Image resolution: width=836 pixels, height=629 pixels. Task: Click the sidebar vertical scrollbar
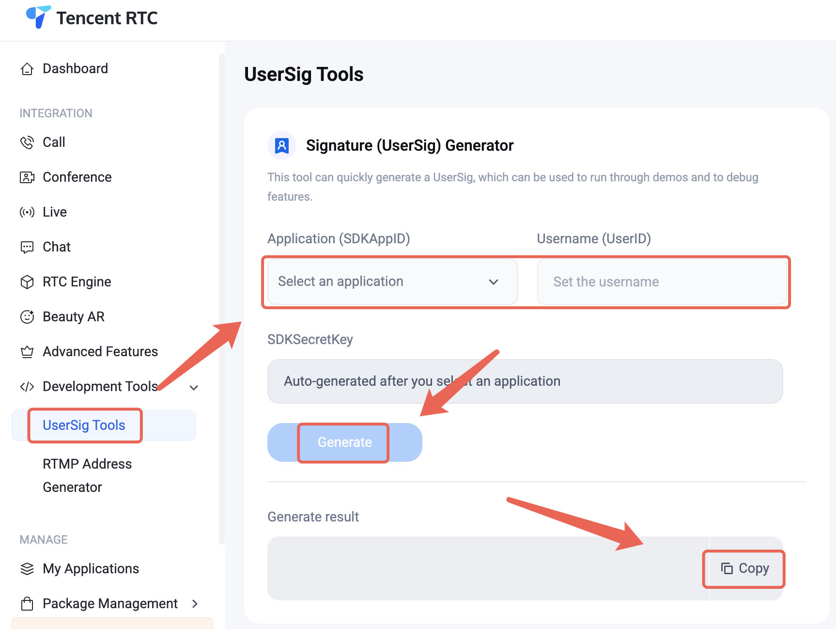(x=222, y=299)
